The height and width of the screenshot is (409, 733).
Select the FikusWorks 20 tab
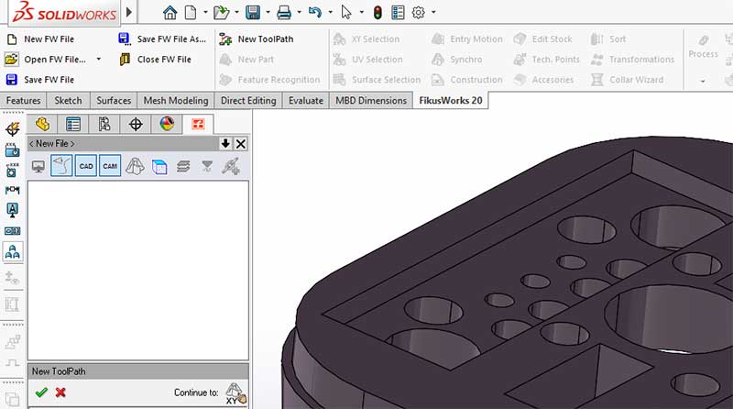(451, 101)
